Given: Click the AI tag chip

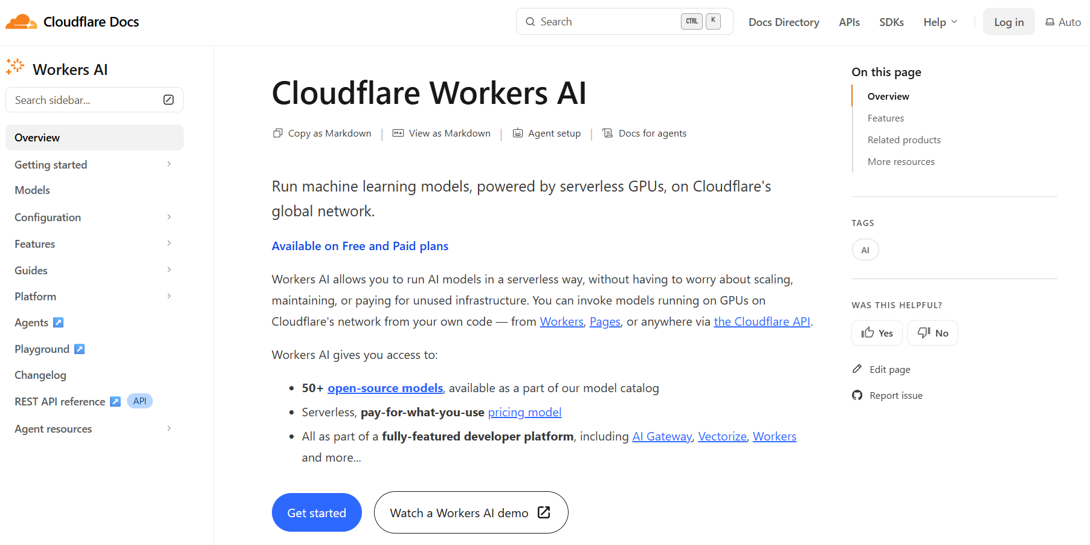Looking at the screenshot, I should pyautogui.click(x=865, y=250).
